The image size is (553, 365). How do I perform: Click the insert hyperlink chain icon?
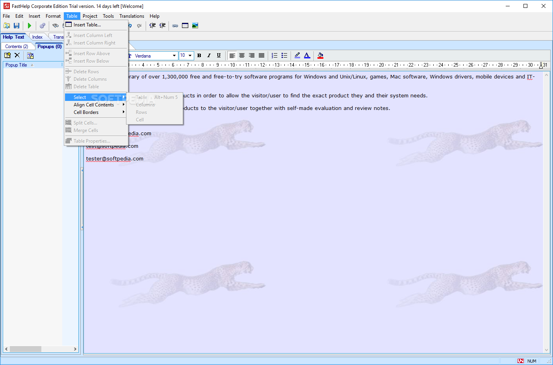tap(175, 26)
